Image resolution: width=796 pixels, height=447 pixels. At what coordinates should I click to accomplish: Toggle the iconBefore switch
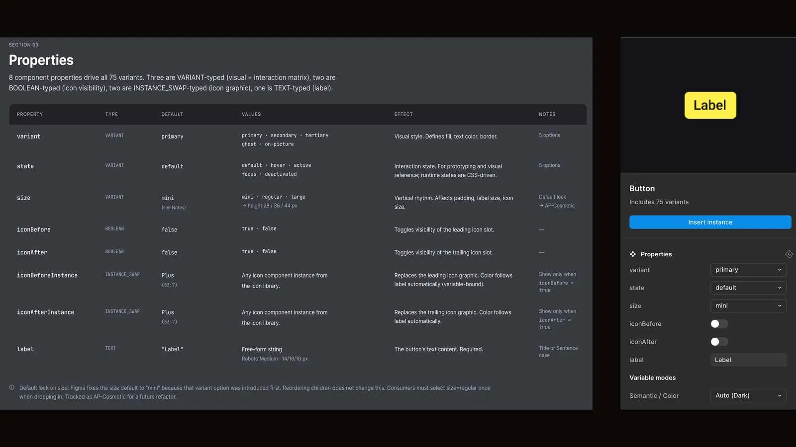tap(719, 324)
